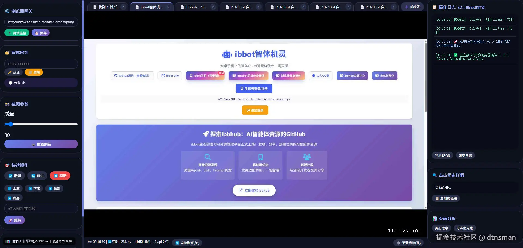Click 角色智能体 button
Screen dimensions: 523x248
pyautogui.click(x=385, y=76)
